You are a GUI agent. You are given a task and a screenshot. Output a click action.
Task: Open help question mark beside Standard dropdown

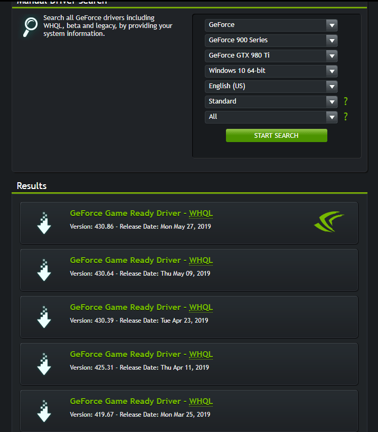(x=345, y=101)
